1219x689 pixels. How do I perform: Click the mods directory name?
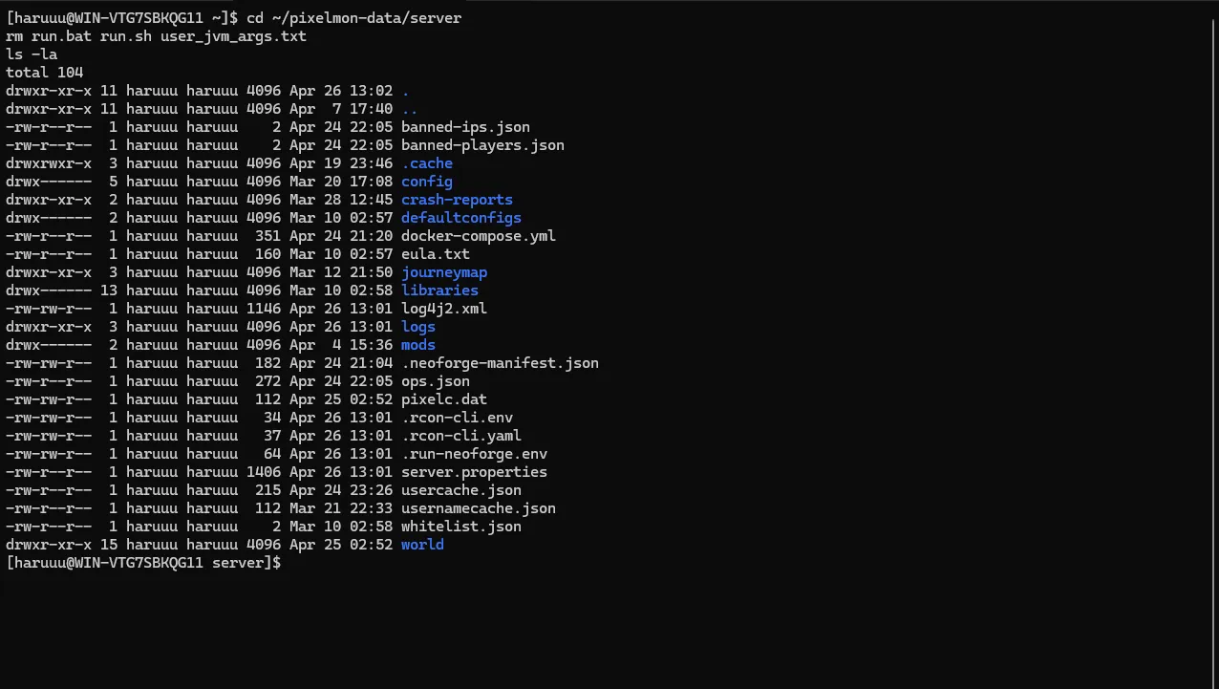(x=418, y=345)
